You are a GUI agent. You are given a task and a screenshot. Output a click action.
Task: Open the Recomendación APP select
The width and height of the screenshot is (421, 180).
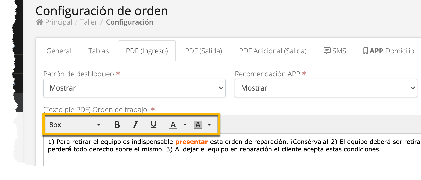[326, 88]
